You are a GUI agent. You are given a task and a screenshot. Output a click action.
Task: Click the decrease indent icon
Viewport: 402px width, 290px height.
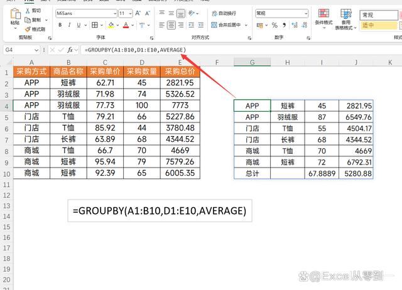pos(191,25)
